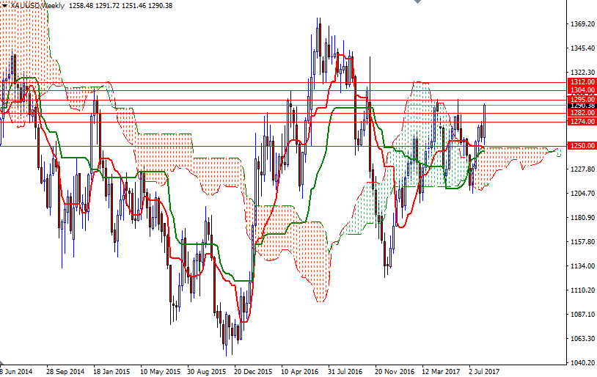Click the black triangle beside XAUUSD,Weekly
The image size is (597, 377).
click(4, 5)
